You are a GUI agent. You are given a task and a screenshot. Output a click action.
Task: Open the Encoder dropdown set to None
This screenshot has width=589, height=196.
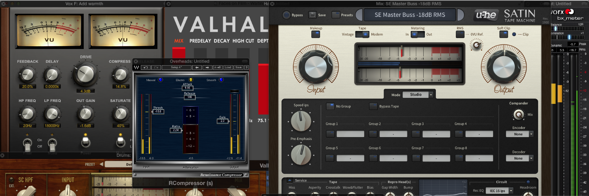coord(519,134)
